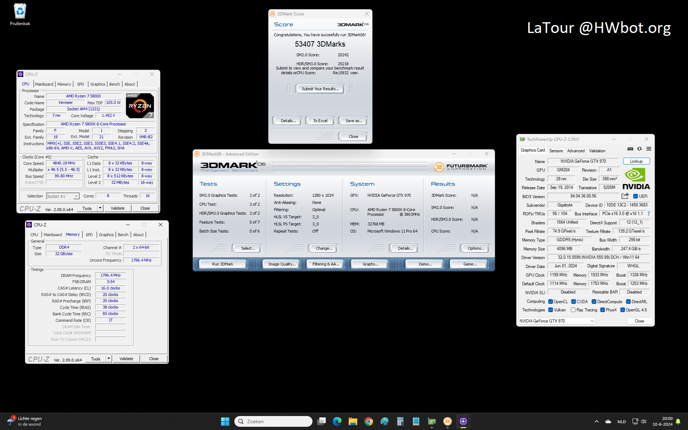Toggle the DirectML checkbox

point(628,301)
